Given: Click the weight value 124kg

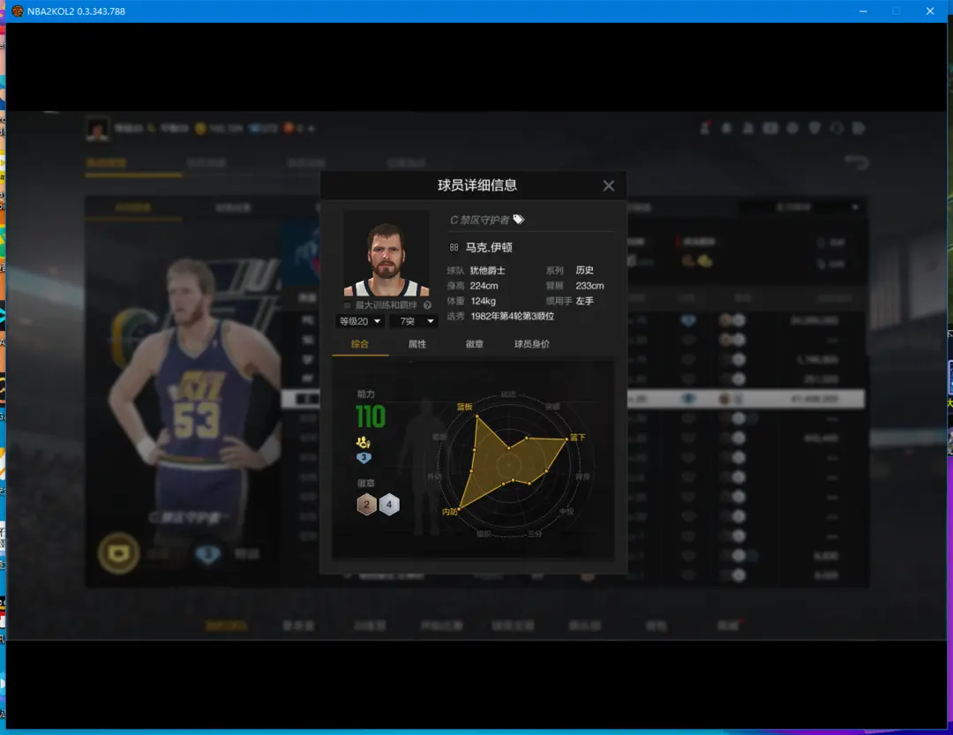Looking at the screenshot, I should (484, 301).
